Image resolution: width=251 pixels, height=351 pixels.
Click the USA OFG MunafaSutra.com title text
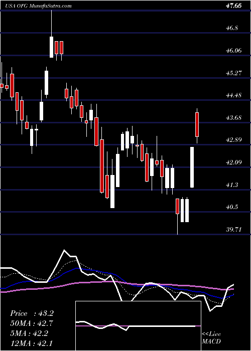(39, 6)
